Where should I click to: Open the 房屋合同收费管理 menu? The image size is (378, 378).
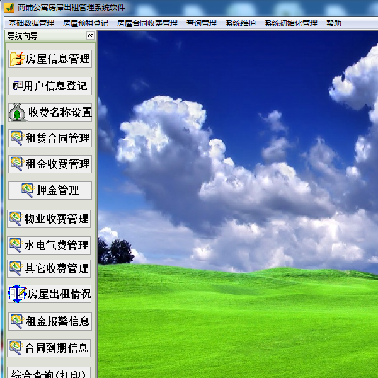(x=147, y=23)
